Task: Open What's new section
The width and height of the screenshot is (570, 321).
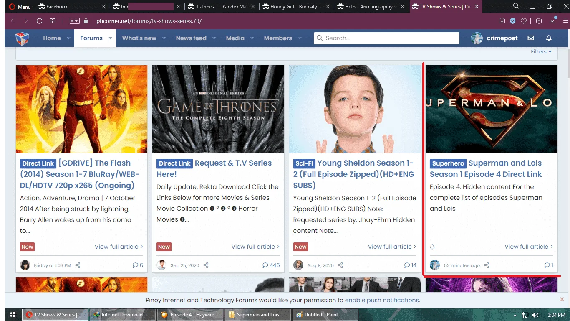Action: coord(139,38)
